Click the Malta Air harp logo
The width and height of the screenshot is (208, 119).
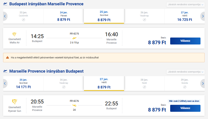click(x=14, y=34)
